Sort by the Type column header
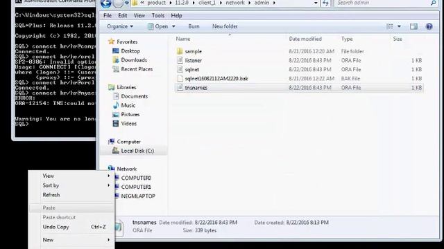The image size is (444, 249). click(x=347, y=39)
